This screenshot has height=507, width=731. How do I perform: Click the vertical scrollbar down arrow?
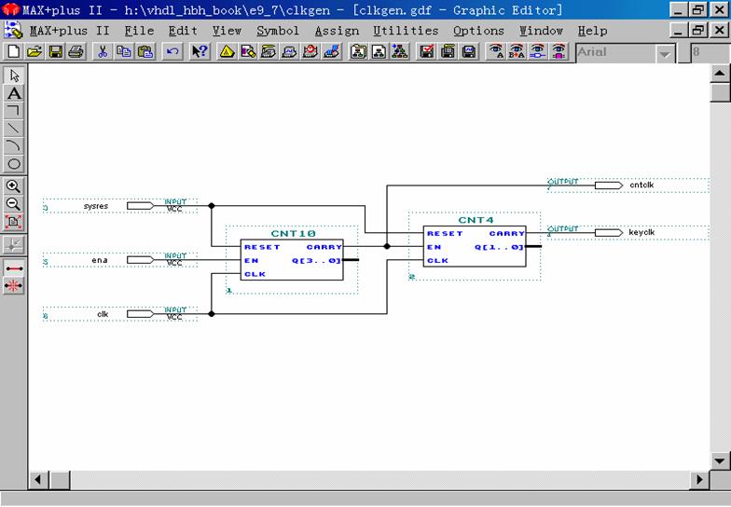click(x=720, y=460)
